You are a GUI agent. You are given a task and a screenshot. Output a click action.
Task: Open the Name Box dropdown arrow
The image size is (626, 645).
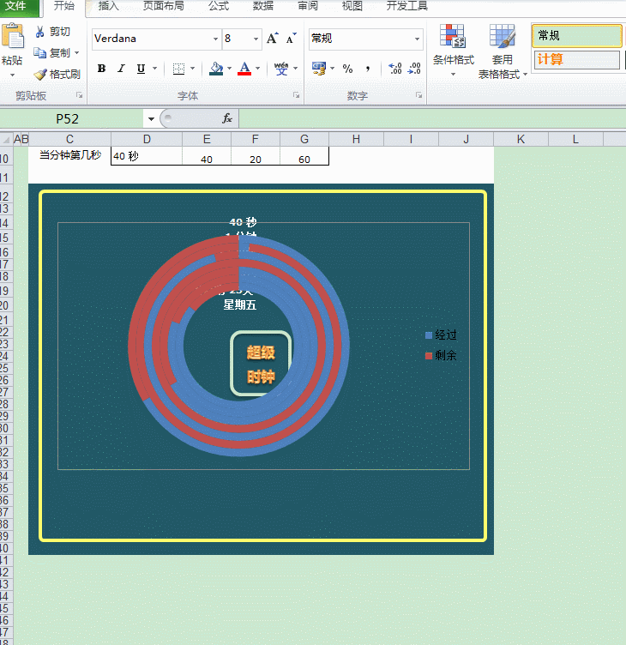151,119
